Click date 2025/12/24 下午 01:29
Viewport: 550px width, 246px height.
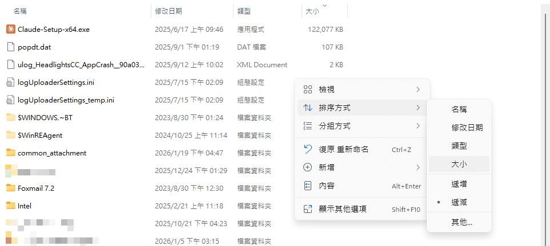tap(191, 171)
